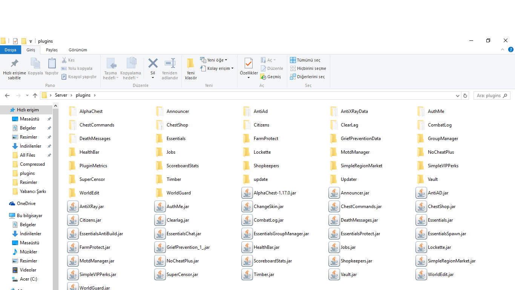Viewport: 515px width, 290px height.
Task: Select the update folder
Action: 256,179
